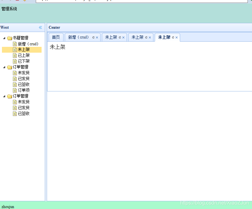Select the active 未上架 tab title
The height and width of the screenshot is (209, 252).
164,37
